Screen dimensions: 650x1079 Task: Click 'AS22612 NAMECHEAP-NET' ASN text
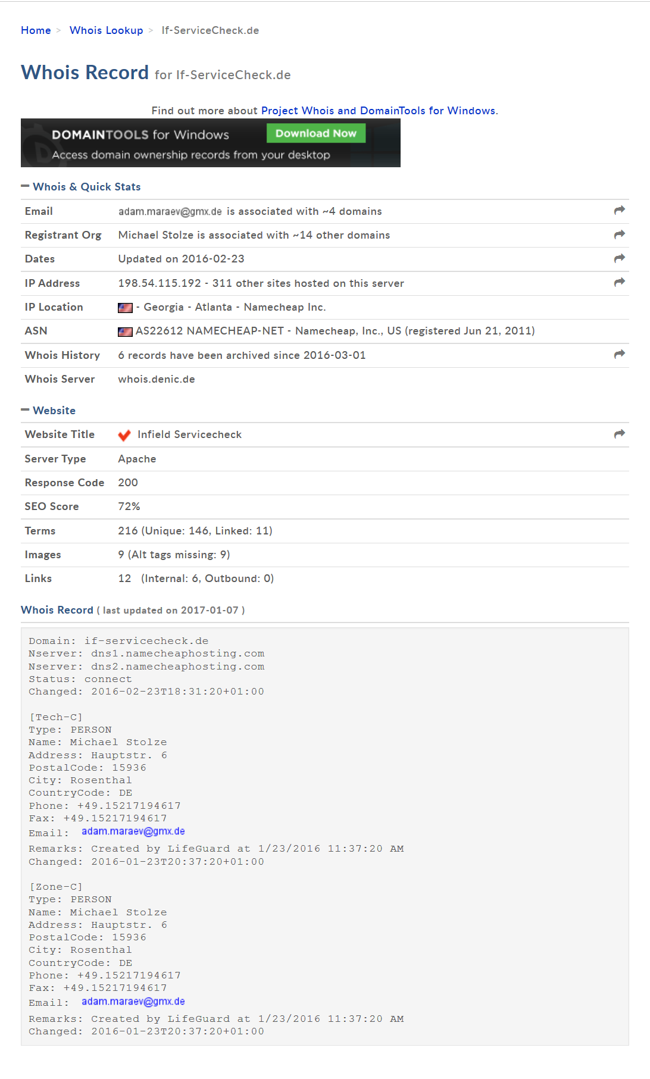(210, 331)
